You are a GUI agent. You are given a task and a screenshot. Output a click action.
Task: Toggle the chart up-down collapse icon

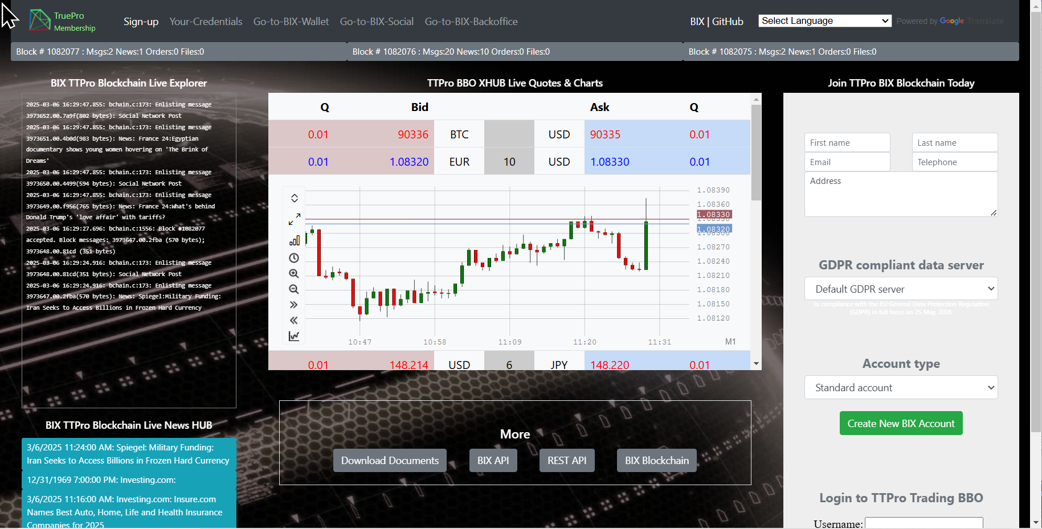pos(294,198)
